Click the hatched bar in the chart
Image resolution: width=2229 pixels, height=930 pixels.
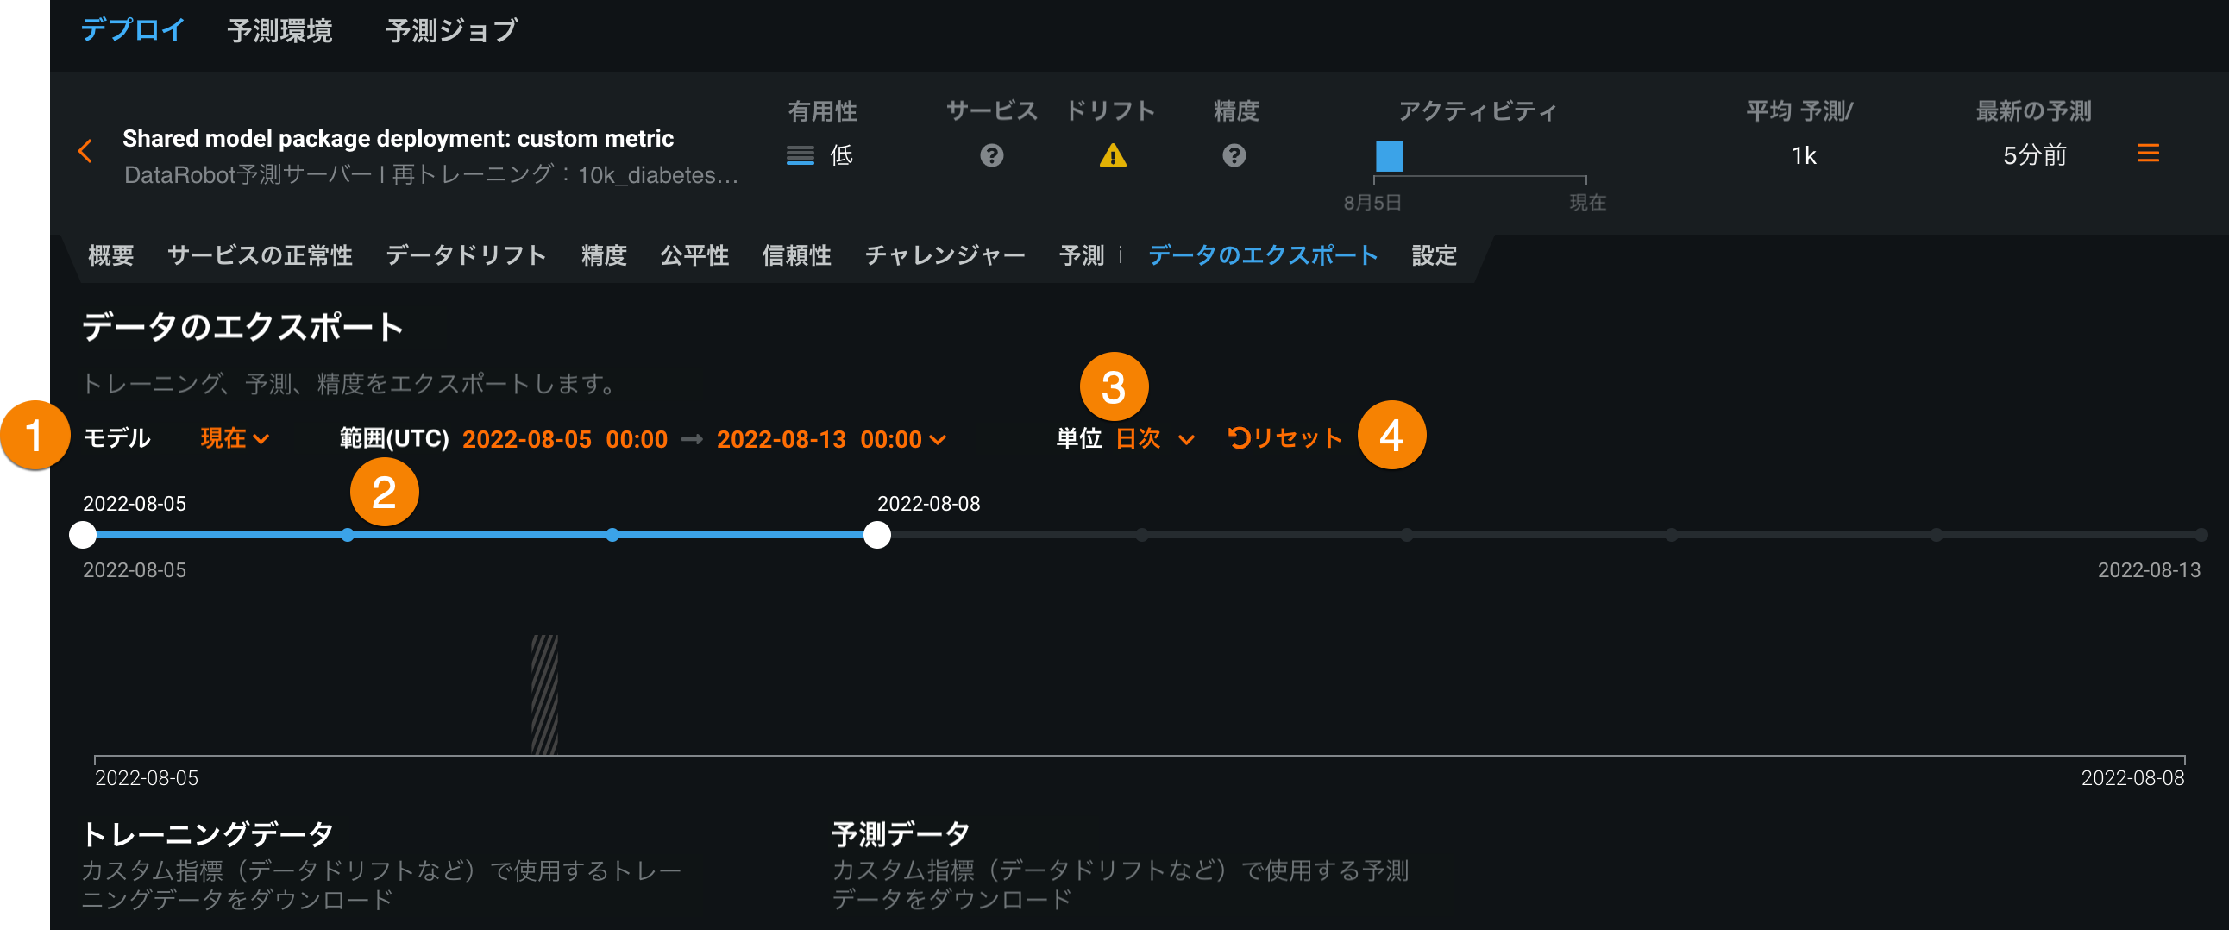point(544,694)
